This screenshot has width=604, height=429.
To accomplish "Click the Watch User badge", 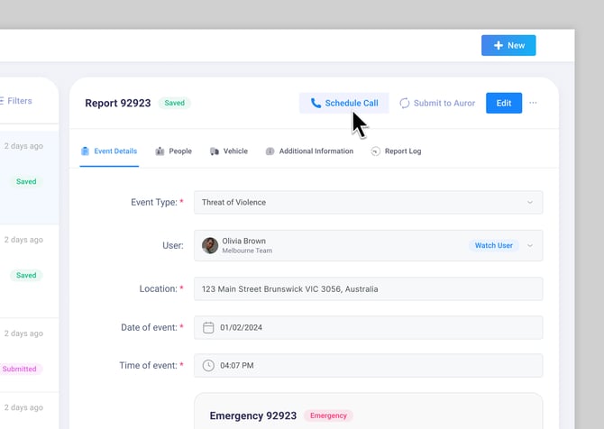I will coord(493,246).
